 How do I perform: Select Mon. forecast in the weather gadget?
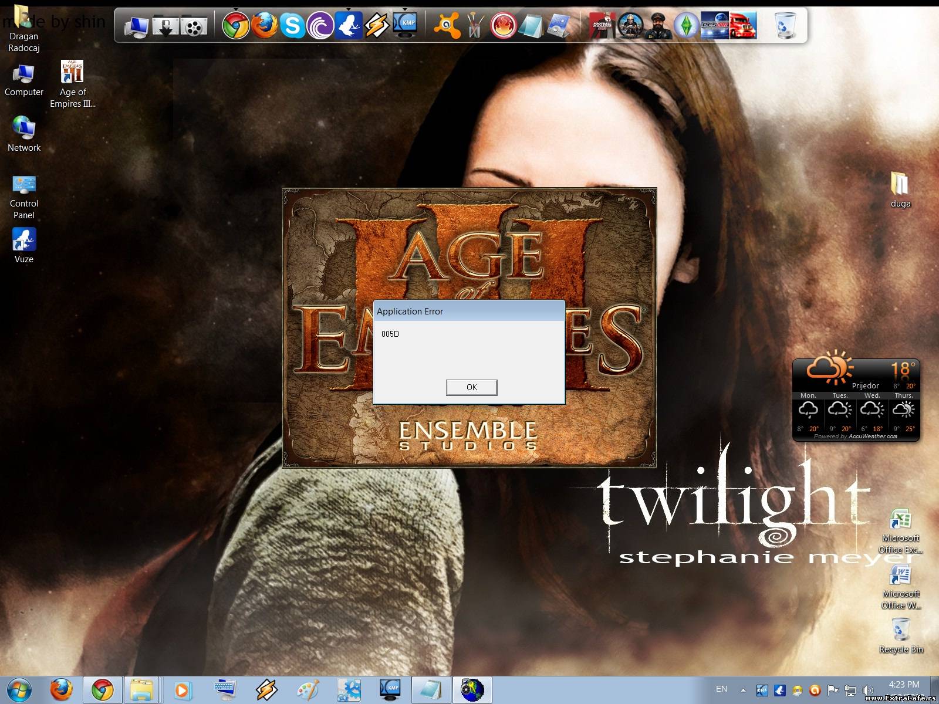(x=808, y=412)
